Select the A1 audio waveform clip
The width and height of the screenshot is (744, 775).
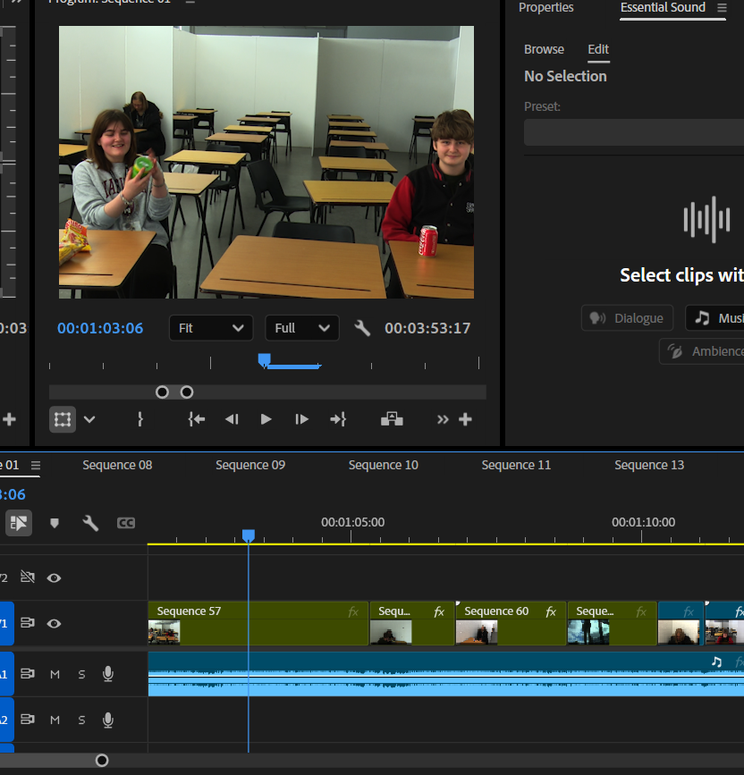click(446, 674)
